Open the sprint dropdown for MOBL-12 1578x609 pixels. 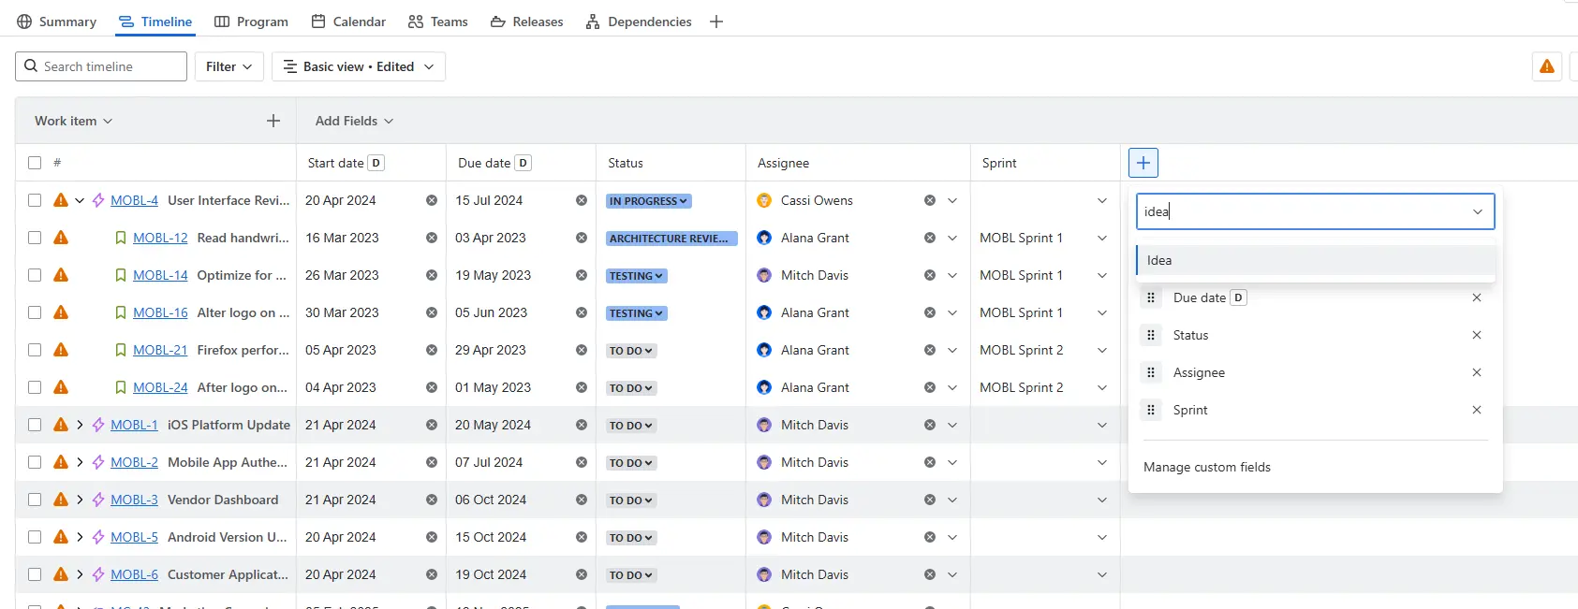point(1102,238)
